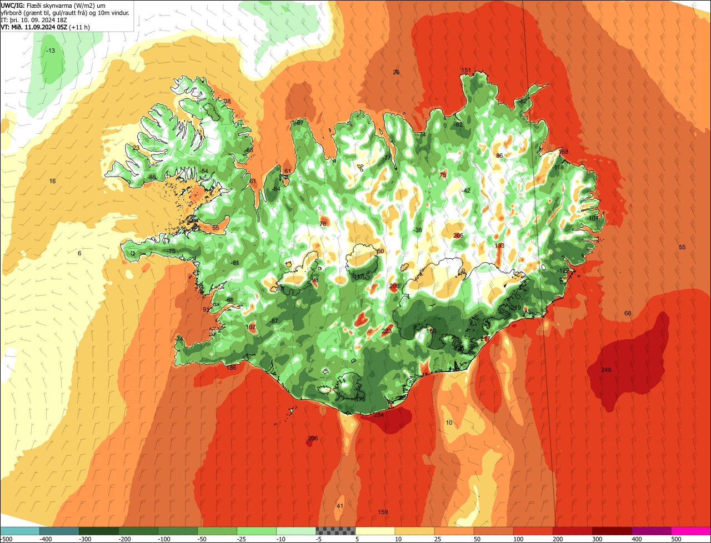Viewport: 711px width, 543px height.
Task: Click the '186' value at the southwest coast
Action: (231, 368)
